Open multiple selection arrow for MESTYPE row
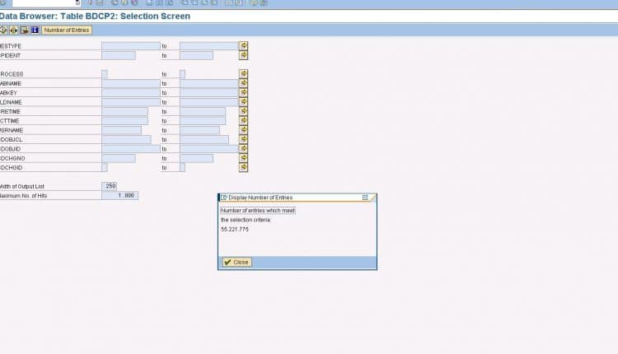Viewport: 618px width, 354px height. (244, 45)
